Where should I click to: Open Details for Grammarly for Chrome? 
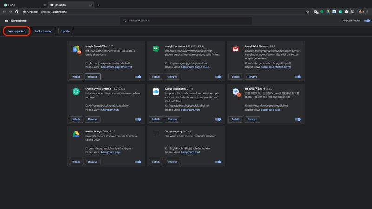click(x=76, y=119)
